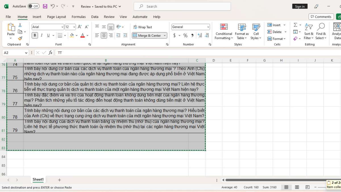The width and height of the screenshot is (341, 192).
Task: Click the Align Right icon
Action: point(111,36)
